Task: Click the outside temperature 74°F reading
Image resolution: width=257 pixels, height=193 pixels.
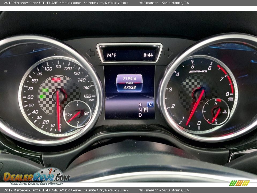Action: coord(111,55)
